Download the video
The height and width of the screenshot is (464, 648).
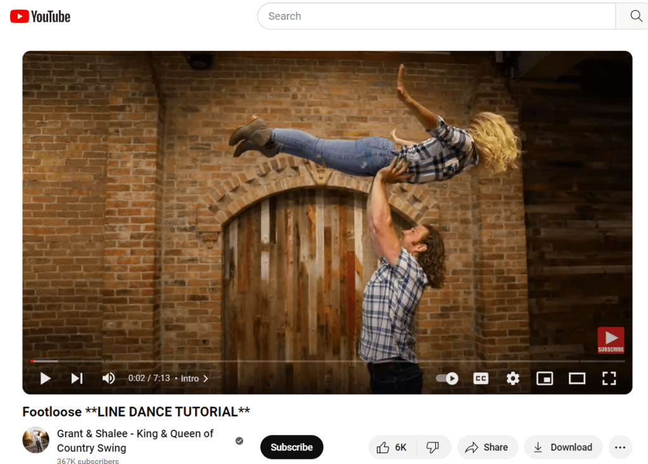coord(563,448)
